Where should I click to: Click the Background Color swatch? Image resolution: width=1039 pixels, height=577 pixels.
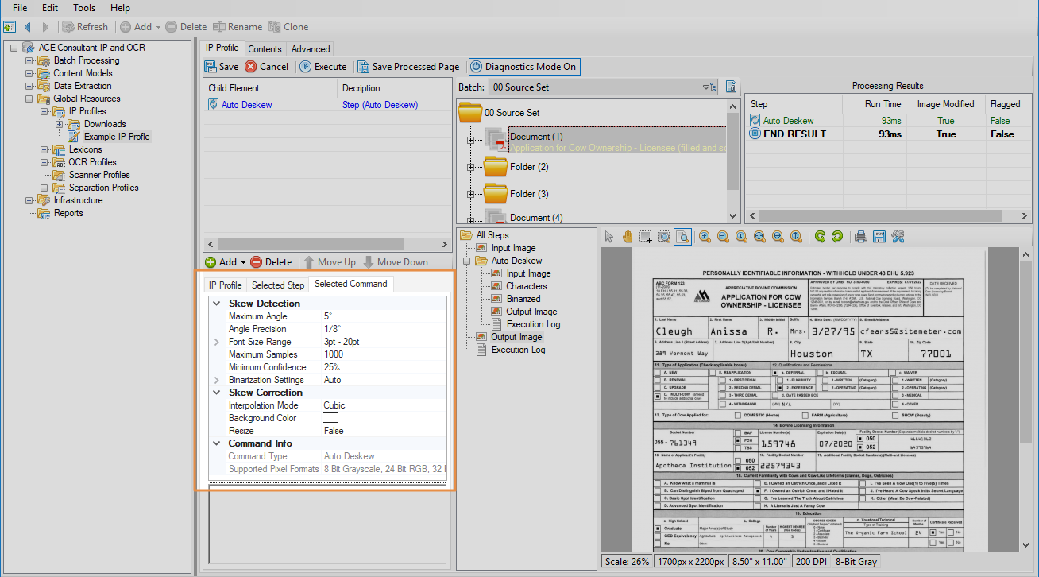[330, 418]
